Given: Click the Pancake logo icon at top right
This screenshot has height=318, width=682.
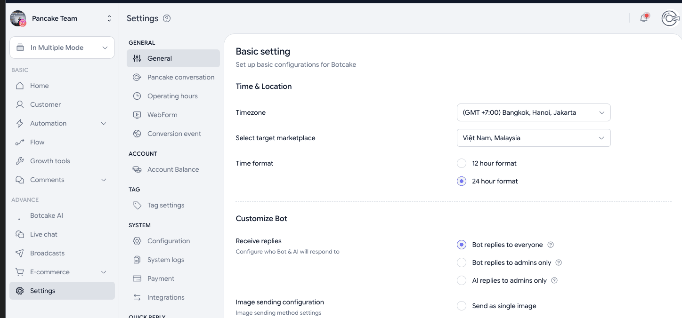Looking at the screenshot, I should [x=670, y=18].
